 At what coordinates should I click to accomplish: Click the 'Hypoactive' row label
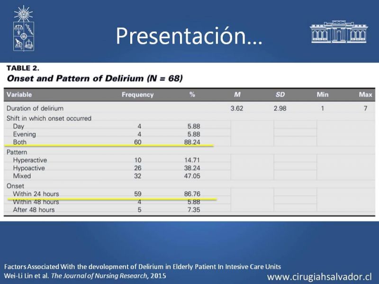click(29, 169)
